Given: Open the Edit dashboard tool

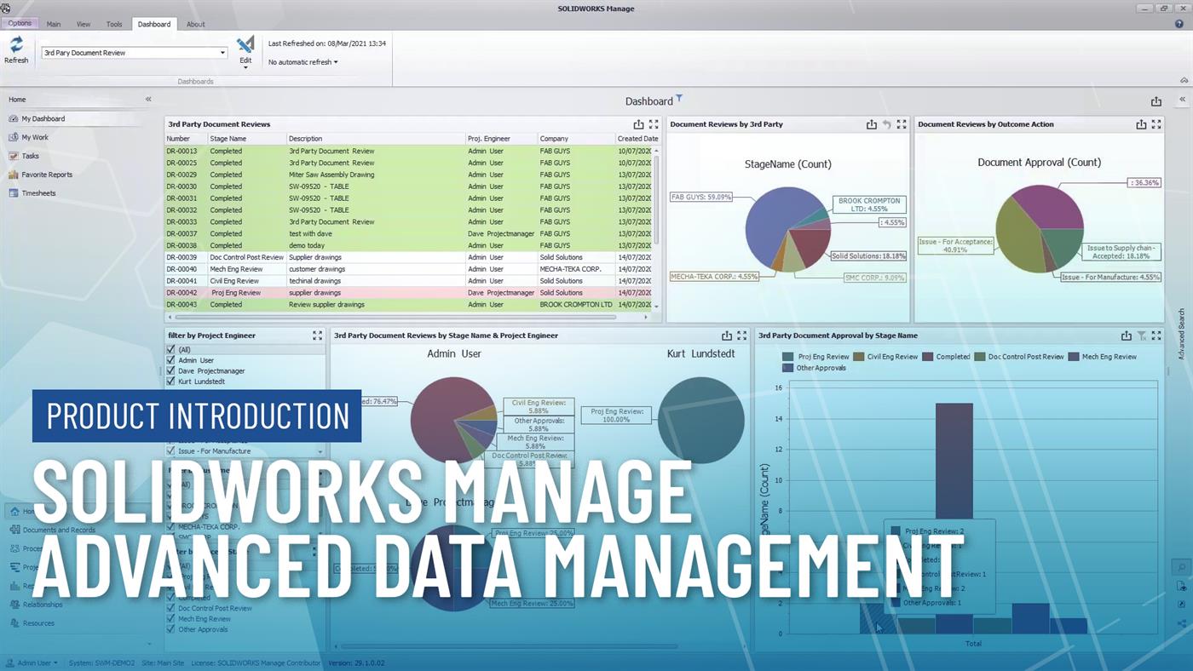Looking at the screenshot, I should [245, 49].
